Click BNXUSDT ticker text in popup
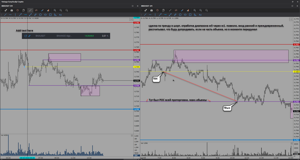Screen dimensions: 300x160 [x=40, y=36]
